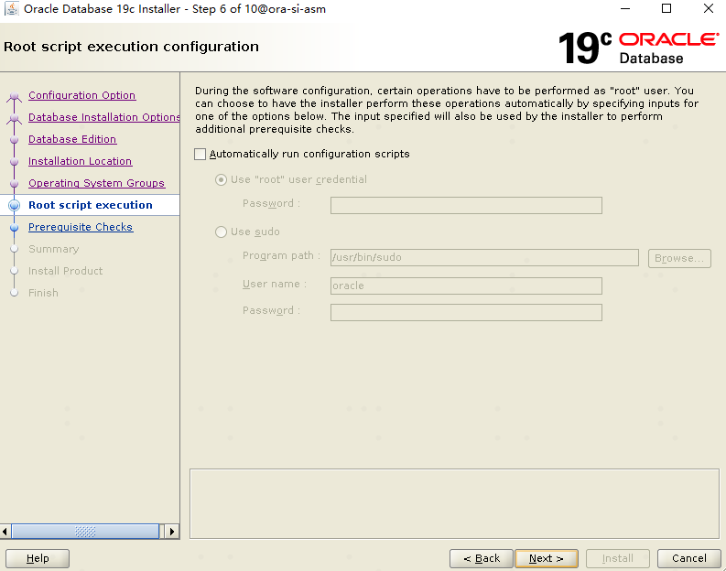726x571 pixels.
Task: Go to Configuration Option step
Action: [82, 95]
